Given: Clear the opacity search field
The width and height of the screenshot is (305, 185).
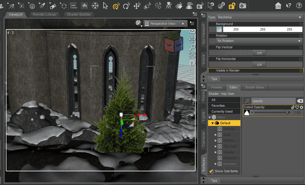Looking at the screenshot, I should pyautogui.click(x=300, y=101).
